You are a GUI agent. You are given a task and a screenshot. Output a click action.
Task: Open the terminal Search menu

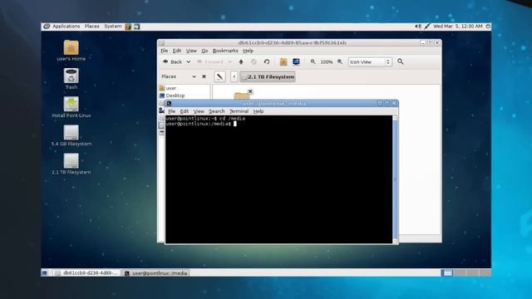(217, 111)
